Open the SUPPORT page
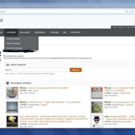This screenshot has height=135, width=135. coord(76,32)
